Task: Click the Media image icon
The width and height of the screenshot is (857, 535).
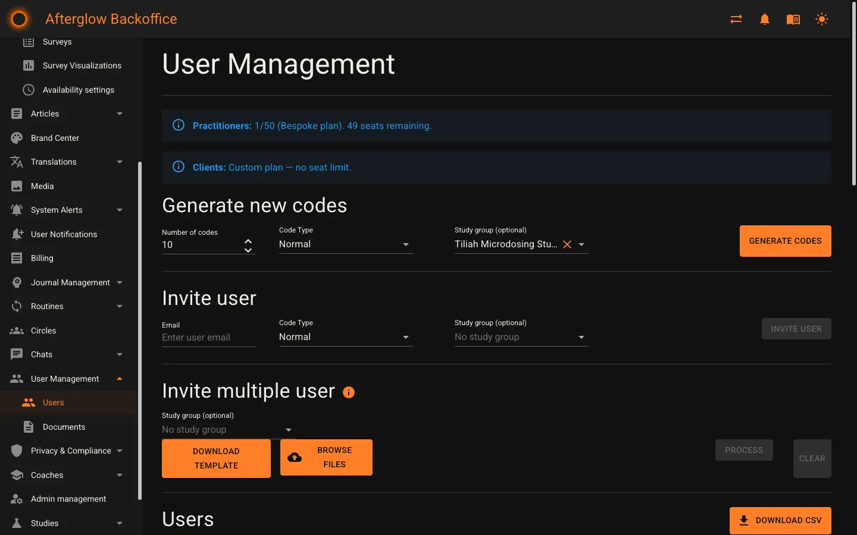Action: click(17, 186)
